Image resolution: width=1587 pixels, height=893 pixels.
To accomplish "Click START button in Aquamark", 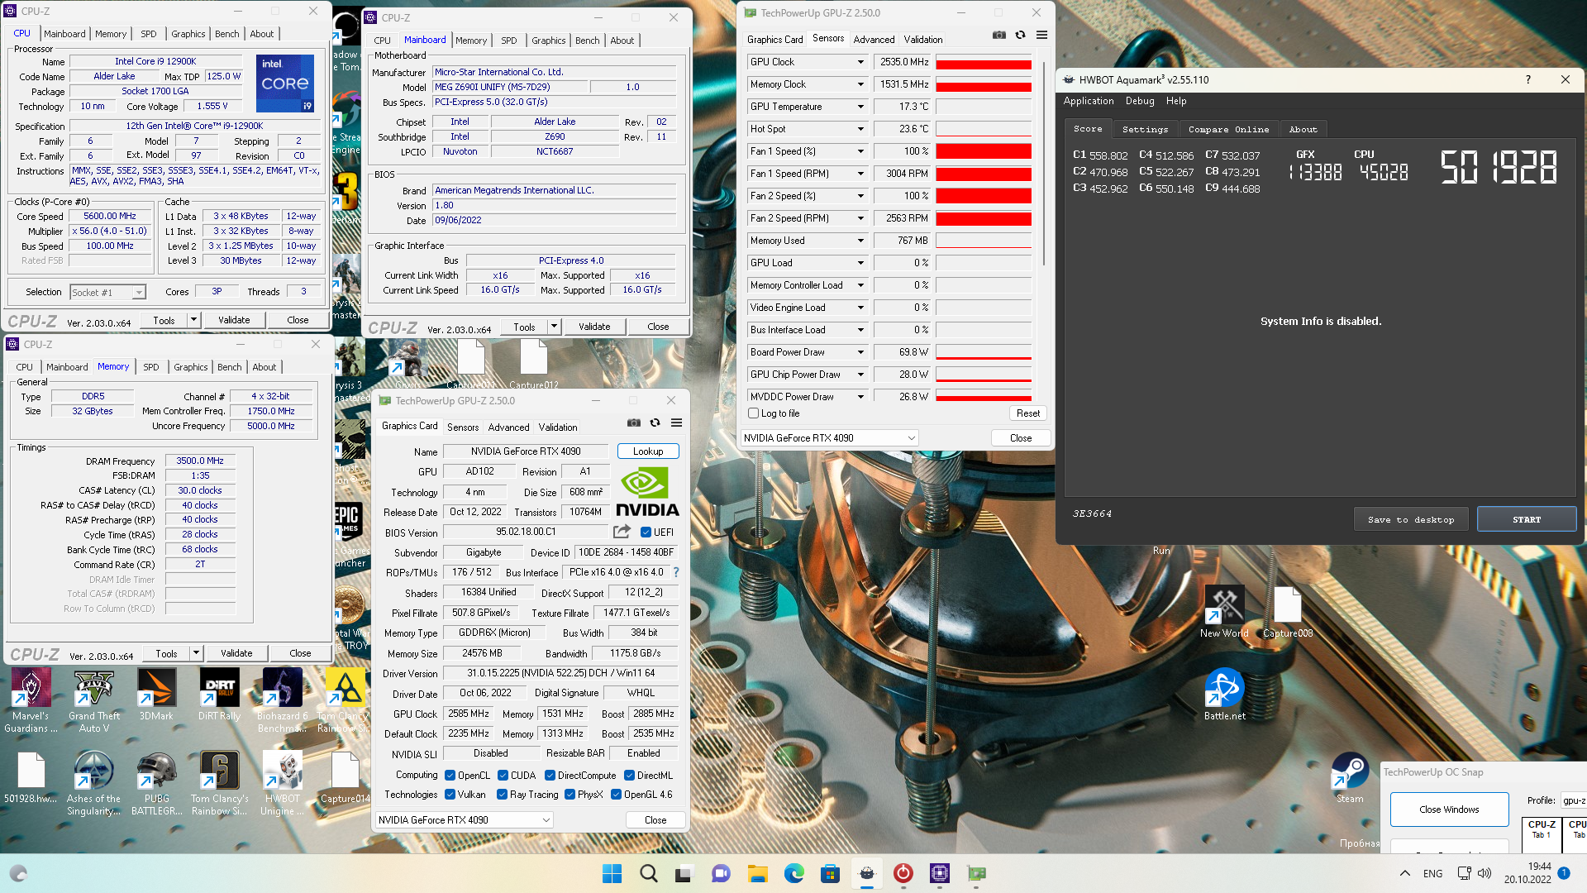I will click(1527, 519).
